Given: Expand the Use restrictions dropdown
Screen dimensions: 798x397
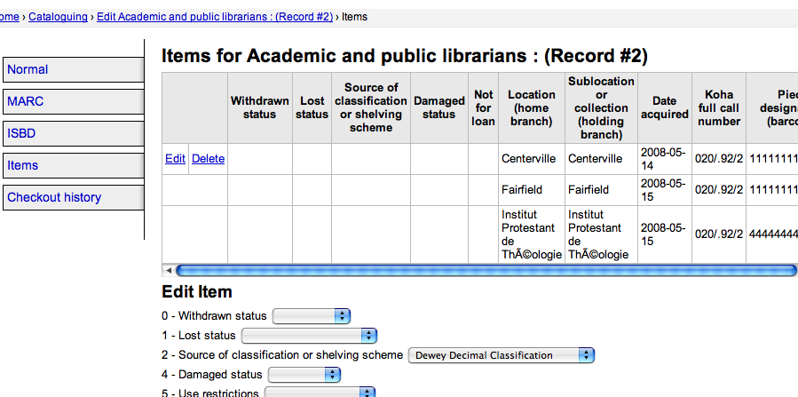Looking at the screenshot, I should pos(321,393).
